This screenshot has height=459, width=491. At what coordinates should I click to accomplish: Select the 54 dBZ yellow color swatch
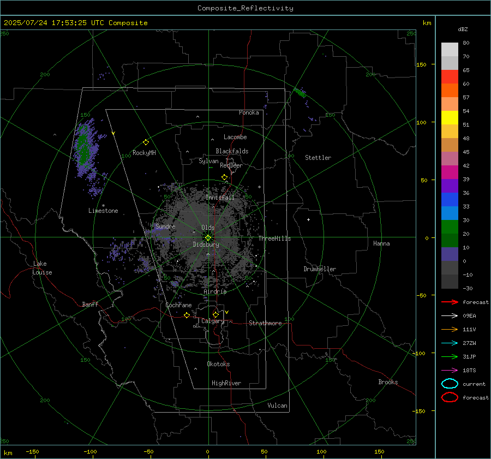450,117
